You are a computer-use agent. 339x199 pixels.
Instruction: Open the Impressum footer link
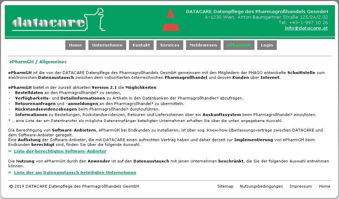[300, 186]
